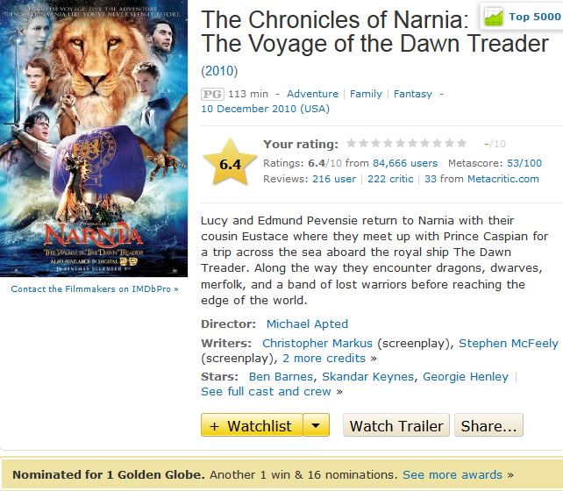Screen dimensions: 563x491
Task: Open the 2010 year link
Action: click(219, 70)
